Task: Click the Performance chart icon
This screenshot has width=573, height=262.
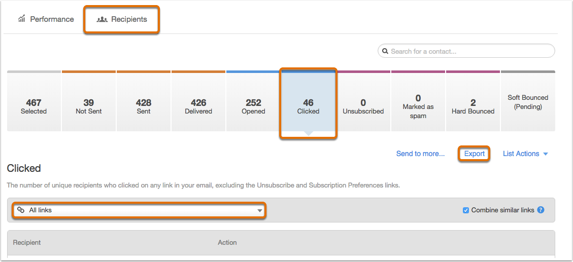Action: [21, 19]
